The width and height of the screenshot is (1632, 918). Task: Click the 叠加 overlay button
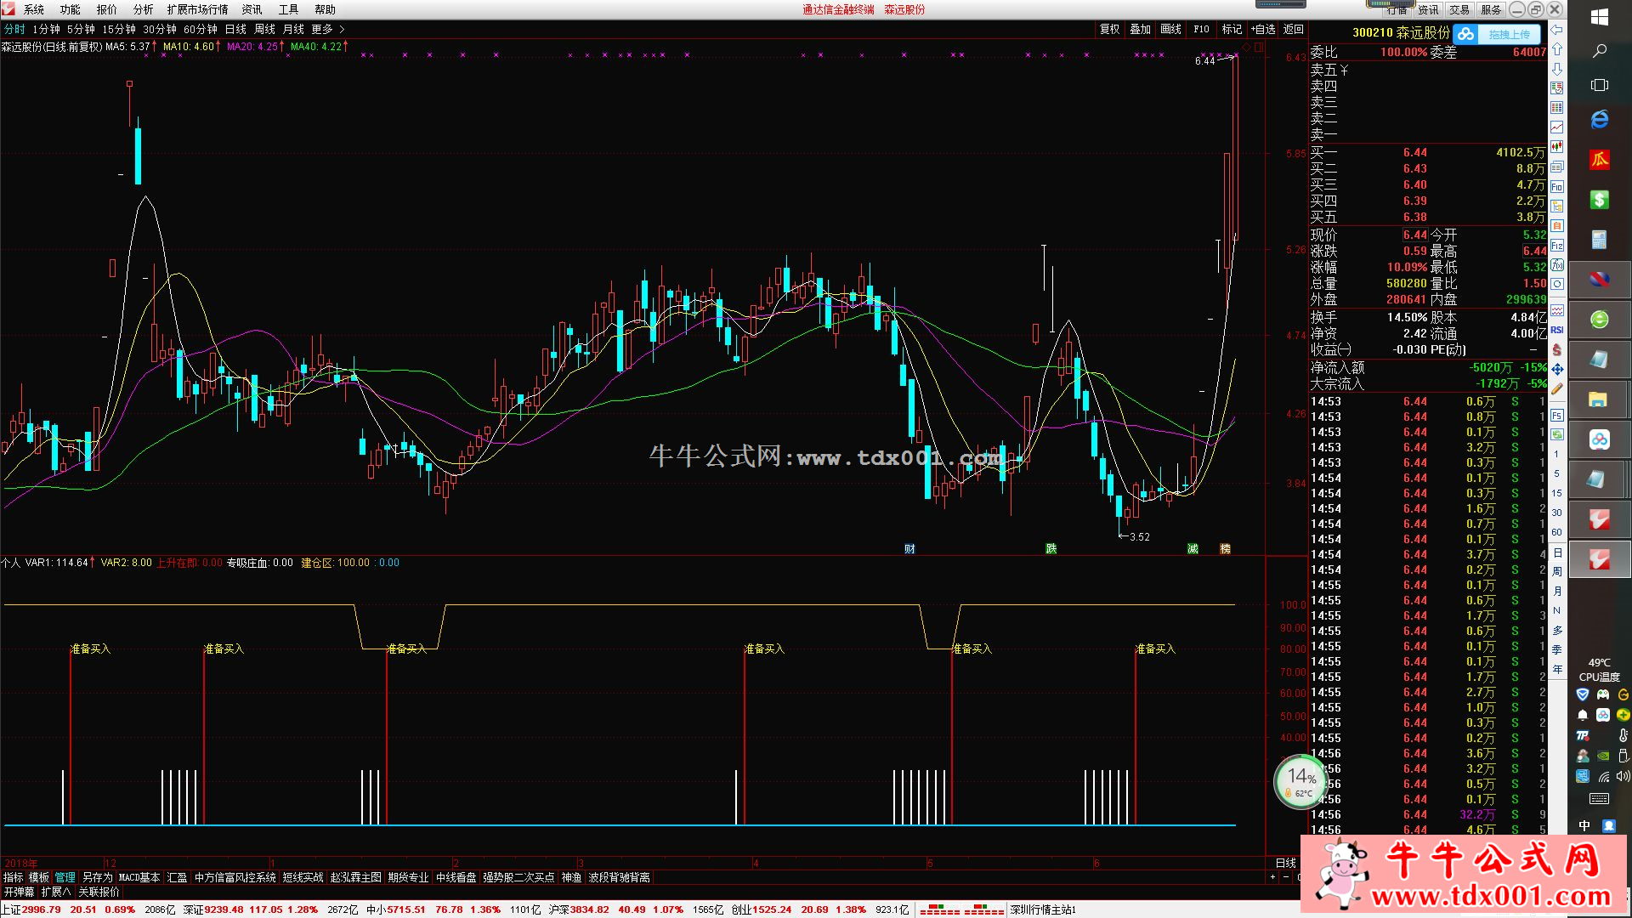pyautogui.click(x=1140, y=29)
